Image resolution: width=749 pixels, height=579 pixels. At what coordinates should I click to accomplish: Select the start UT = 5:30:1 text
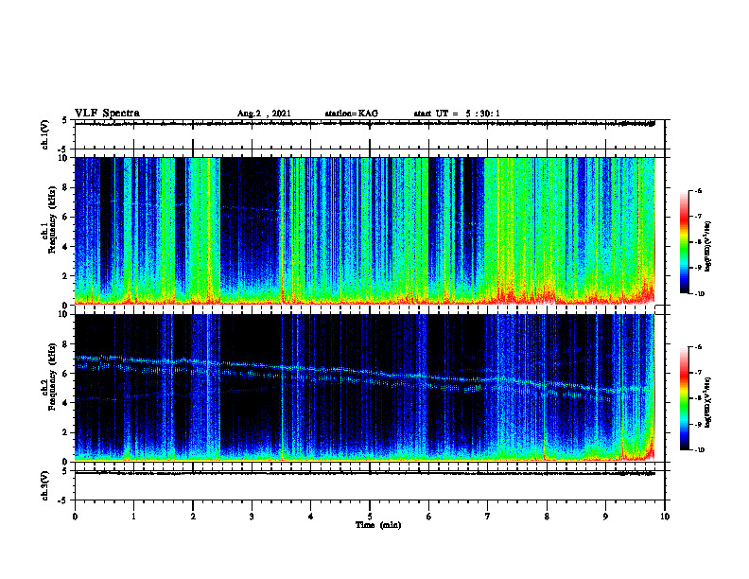point(457,114)
